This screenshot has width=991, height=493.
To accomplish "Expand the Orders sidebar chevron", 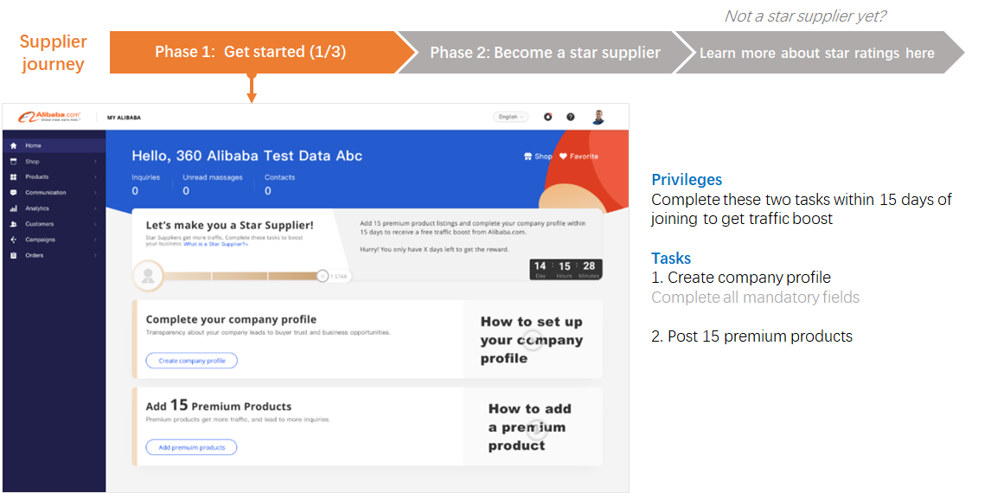I will [95, 256].
